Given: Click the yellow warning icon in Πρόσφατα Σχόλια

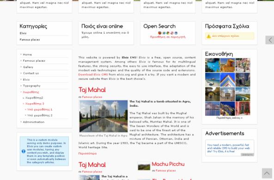Looking at the screenshot, I should pyautogui.click(x=209, y=36).
